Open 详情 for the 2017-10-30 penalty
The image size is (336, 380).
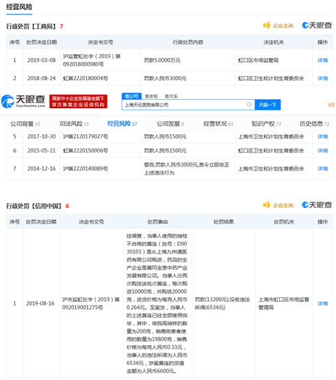tap(323, 137)
